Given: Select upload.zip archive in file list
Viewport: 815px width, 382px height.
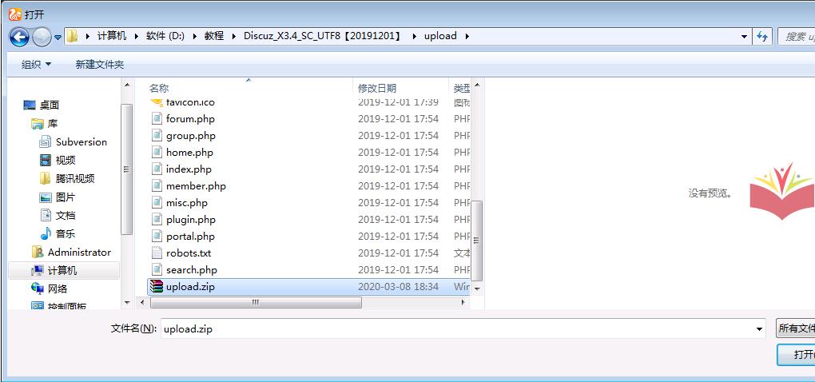Looking at the screenshot, I should (x=308, y=286).
